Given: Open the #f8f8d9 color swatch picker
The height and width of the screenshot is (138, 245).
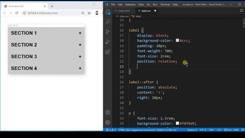Looking at the screenshot, I should tap(177, 123).
